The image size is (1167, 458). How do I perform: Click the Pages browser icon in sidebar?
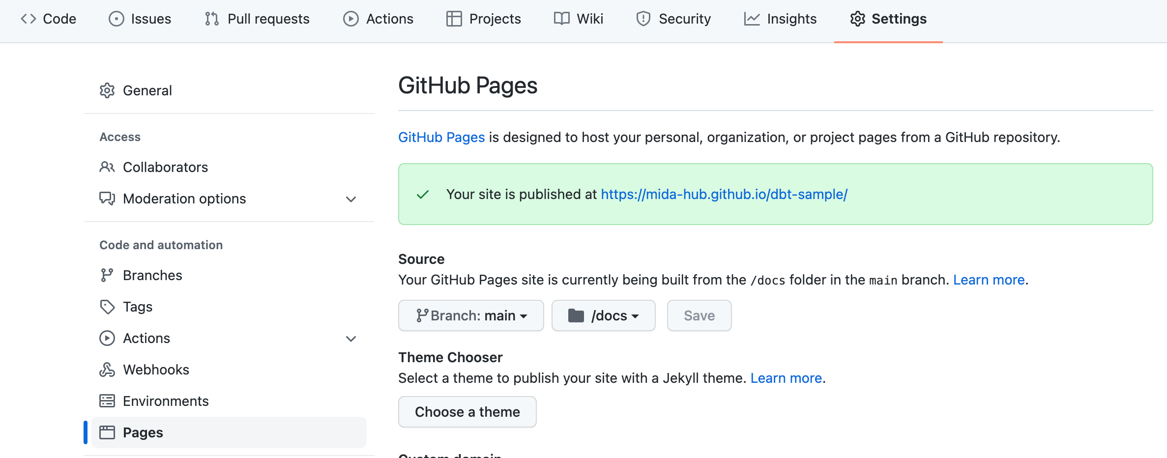pyautogui.click(x=107, y=432)
